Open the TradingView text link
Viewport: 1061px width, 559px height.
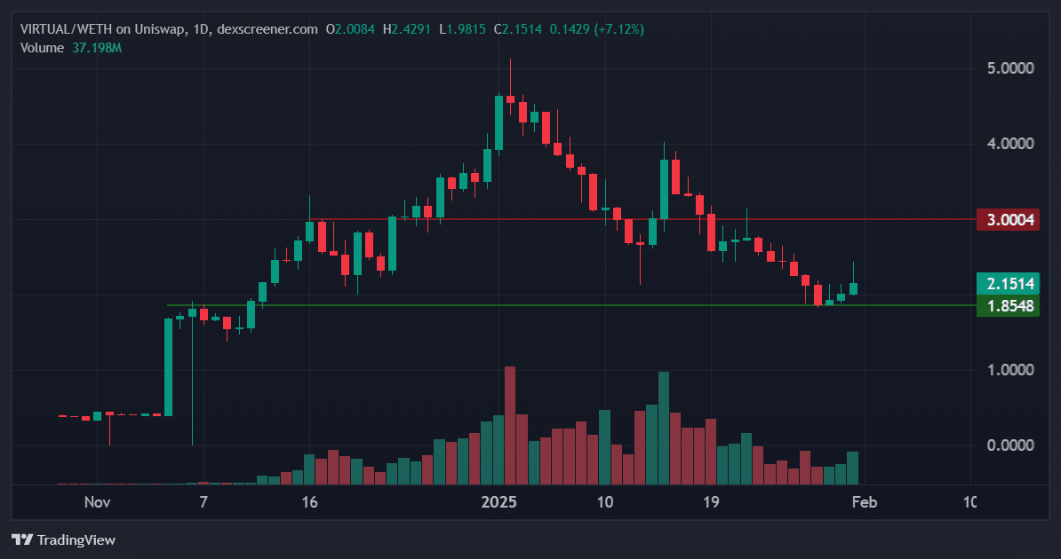pyautogui.click(x=76, y=540)
